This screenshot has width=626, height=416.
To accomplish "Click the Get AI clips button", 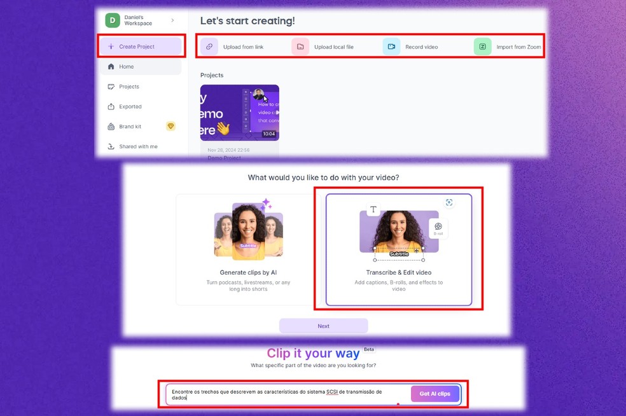I will (x=435, y=394).
